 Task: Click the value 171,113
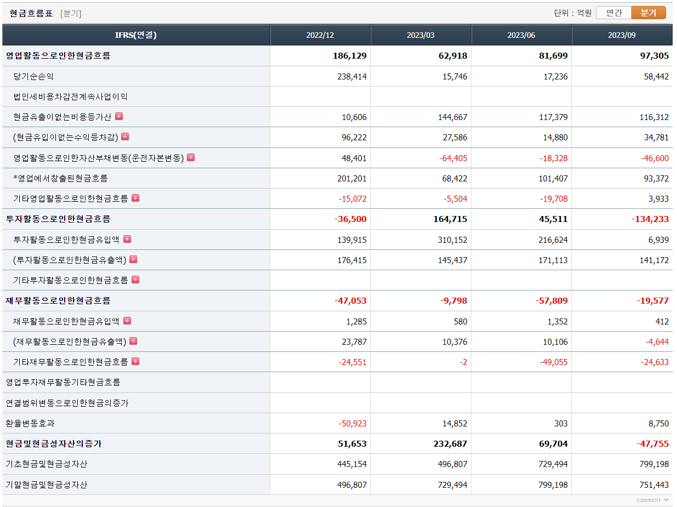pyautogui.click(x=553, y=260)
